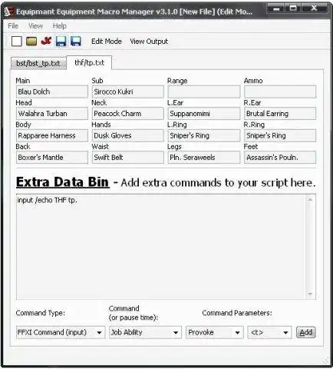Close the Equipmant window
The image size is (333, 369).
[x=314, y=8]
